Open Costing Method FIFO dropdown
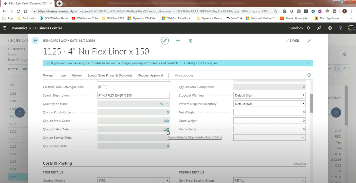 (133, 180)
